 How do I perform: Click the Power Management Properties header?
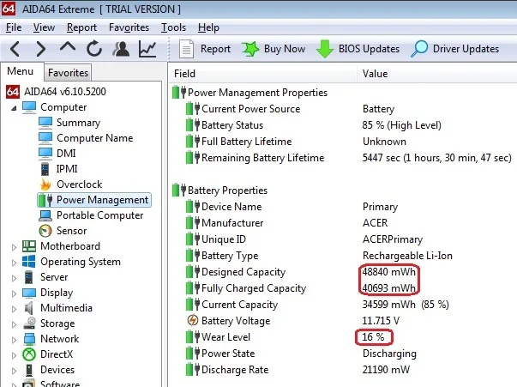point(257,93)
